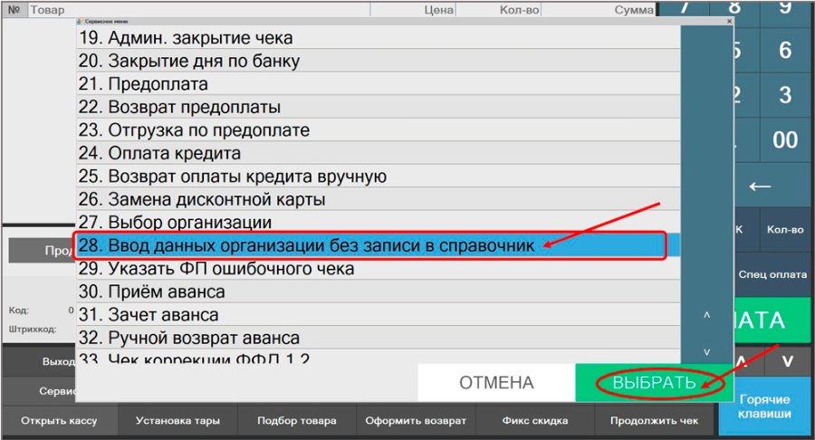Click Оформить возврат button

pyautogui.click(x=416, y=421)
